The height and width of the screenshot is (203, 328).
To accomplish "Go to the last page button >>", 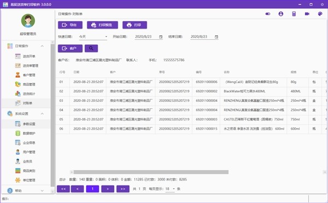I will click(x=123, y=189).
